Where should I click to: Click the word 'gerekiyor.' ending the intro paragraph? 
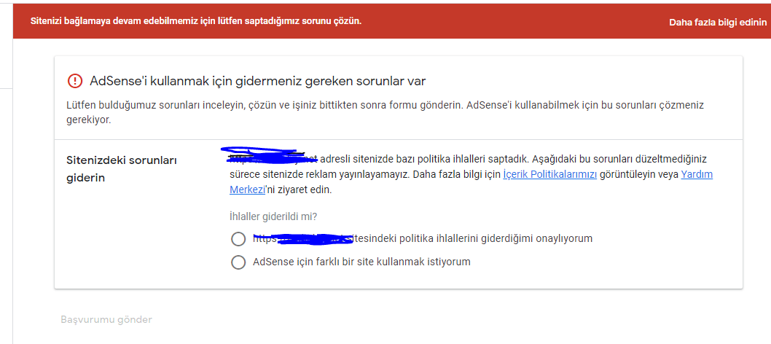(88, 121)
